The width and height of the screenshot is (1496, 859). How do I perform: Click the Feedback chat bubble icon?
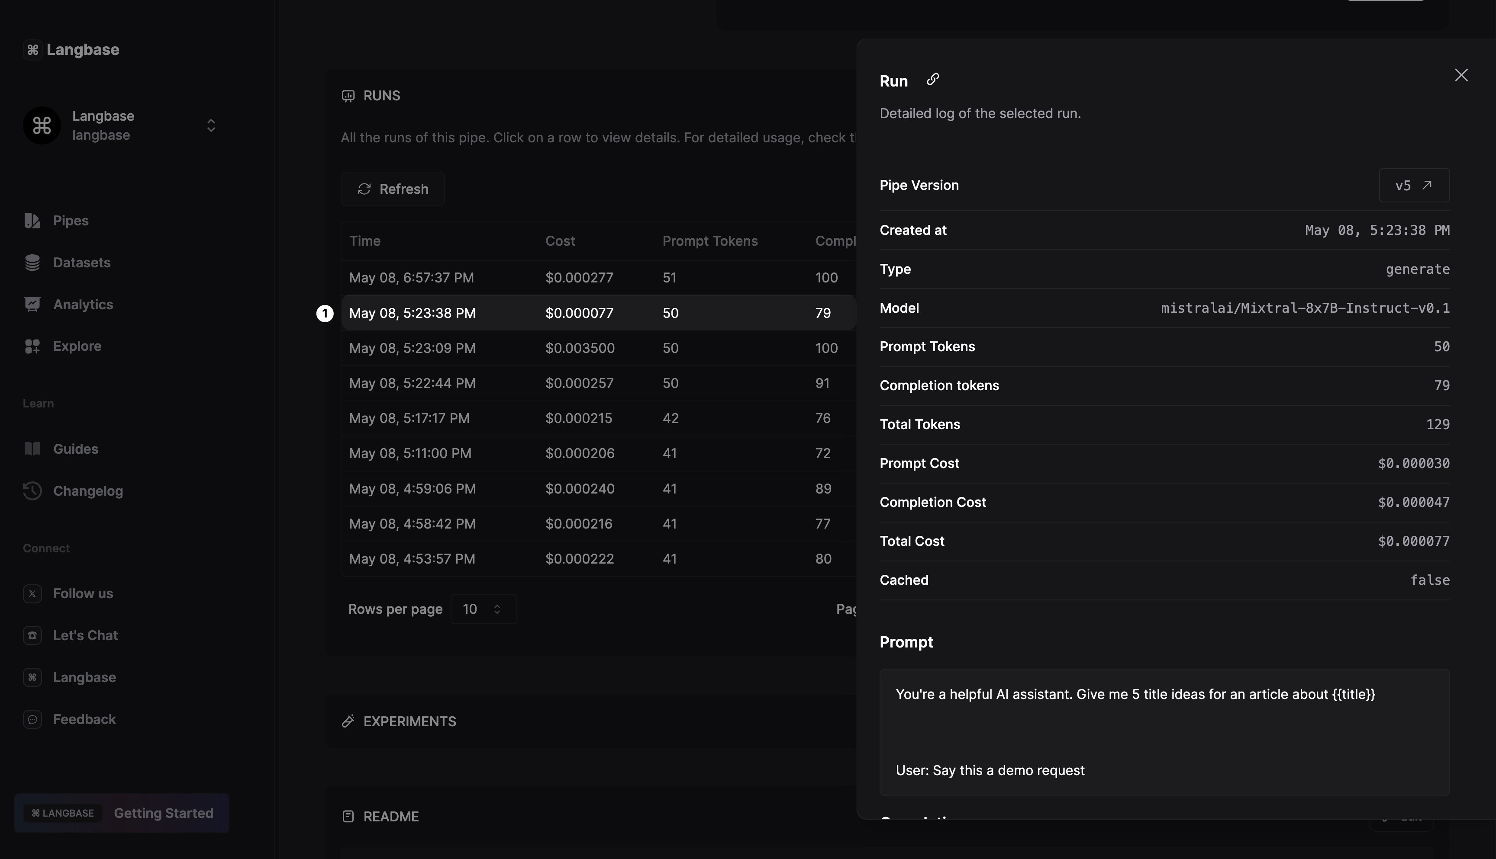point(32,719)
